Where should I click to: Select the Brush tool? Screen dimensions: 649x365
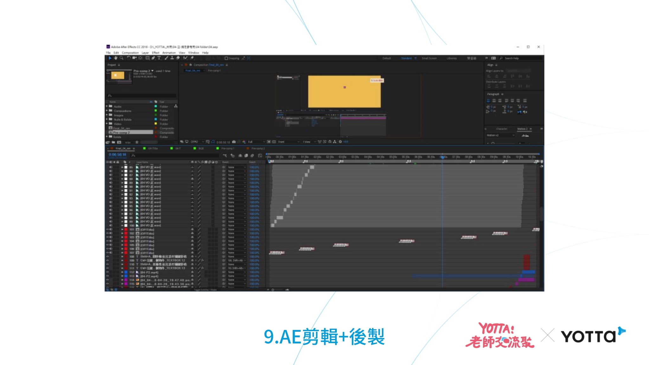[166, 58]
